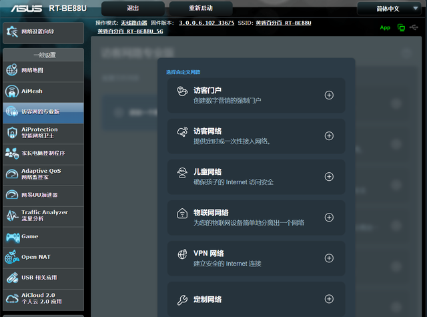Open Open NAT menu item
Screen dimensions: 427x317
[x=43, y=257]
